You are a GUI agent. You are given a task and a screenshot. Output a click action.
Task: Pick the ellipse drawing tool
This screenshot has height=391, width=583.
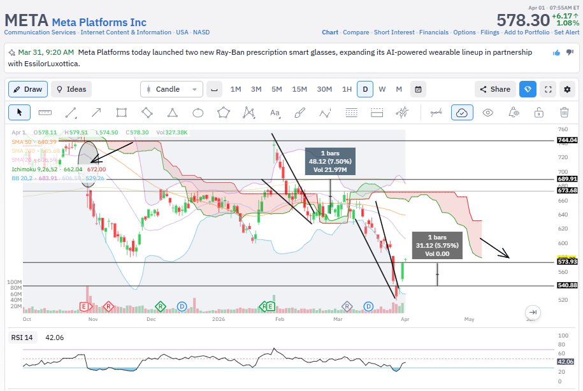198,112
